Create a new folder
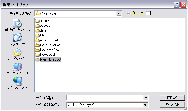The width and height of the screenshot is (188, 111). 142,13
